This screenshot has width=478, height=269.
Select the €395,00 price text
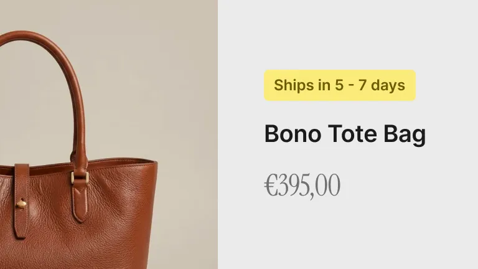pyautogui.click(x=302, y=185)
